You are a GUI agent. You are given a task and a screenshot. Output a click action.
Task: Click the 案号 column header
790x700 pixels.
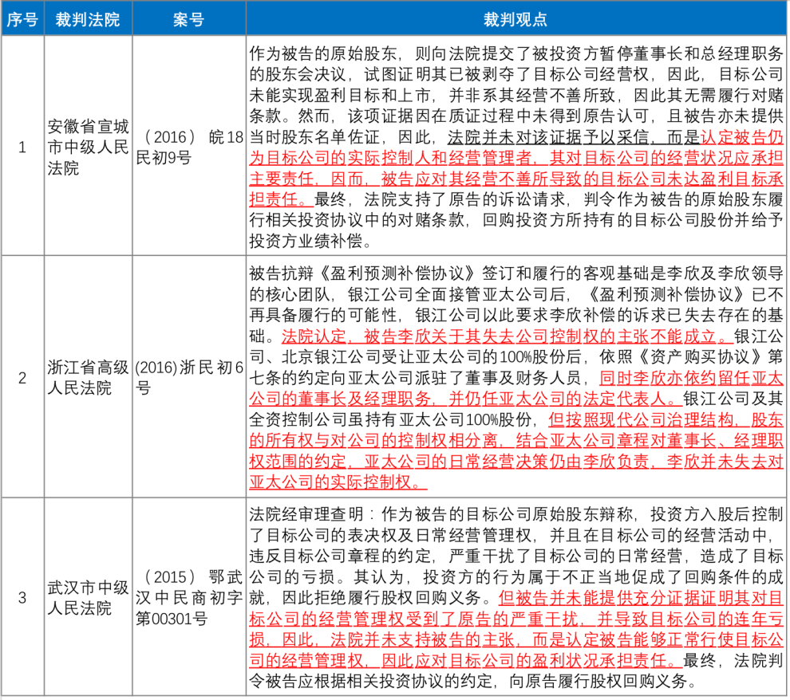click(188, 19)
